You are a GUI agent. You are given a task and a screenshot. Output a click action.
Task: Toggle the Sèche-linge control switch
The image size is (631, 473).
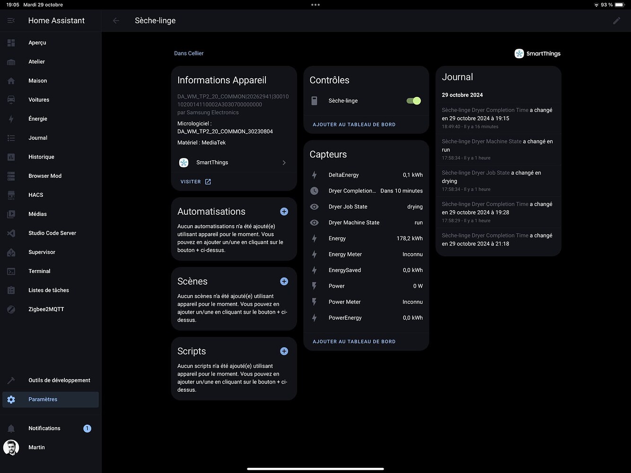pos(413,100)
